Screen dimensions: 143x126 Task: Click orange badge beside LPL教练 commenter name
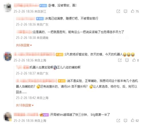click(59, 54)
